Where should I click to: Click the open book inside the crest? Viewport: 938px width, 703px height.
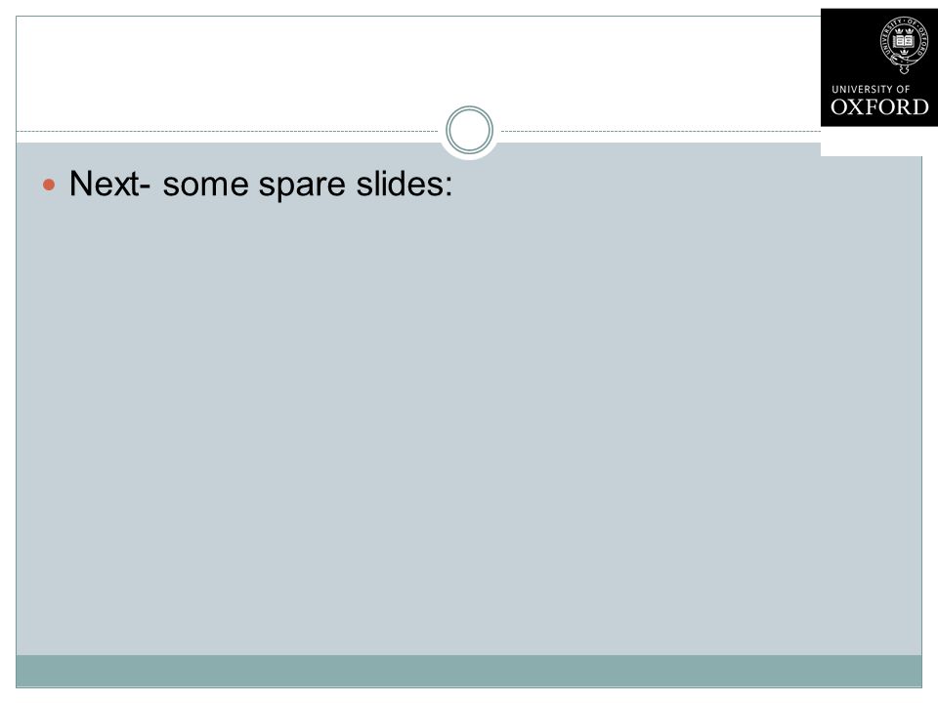click(903, 41)
